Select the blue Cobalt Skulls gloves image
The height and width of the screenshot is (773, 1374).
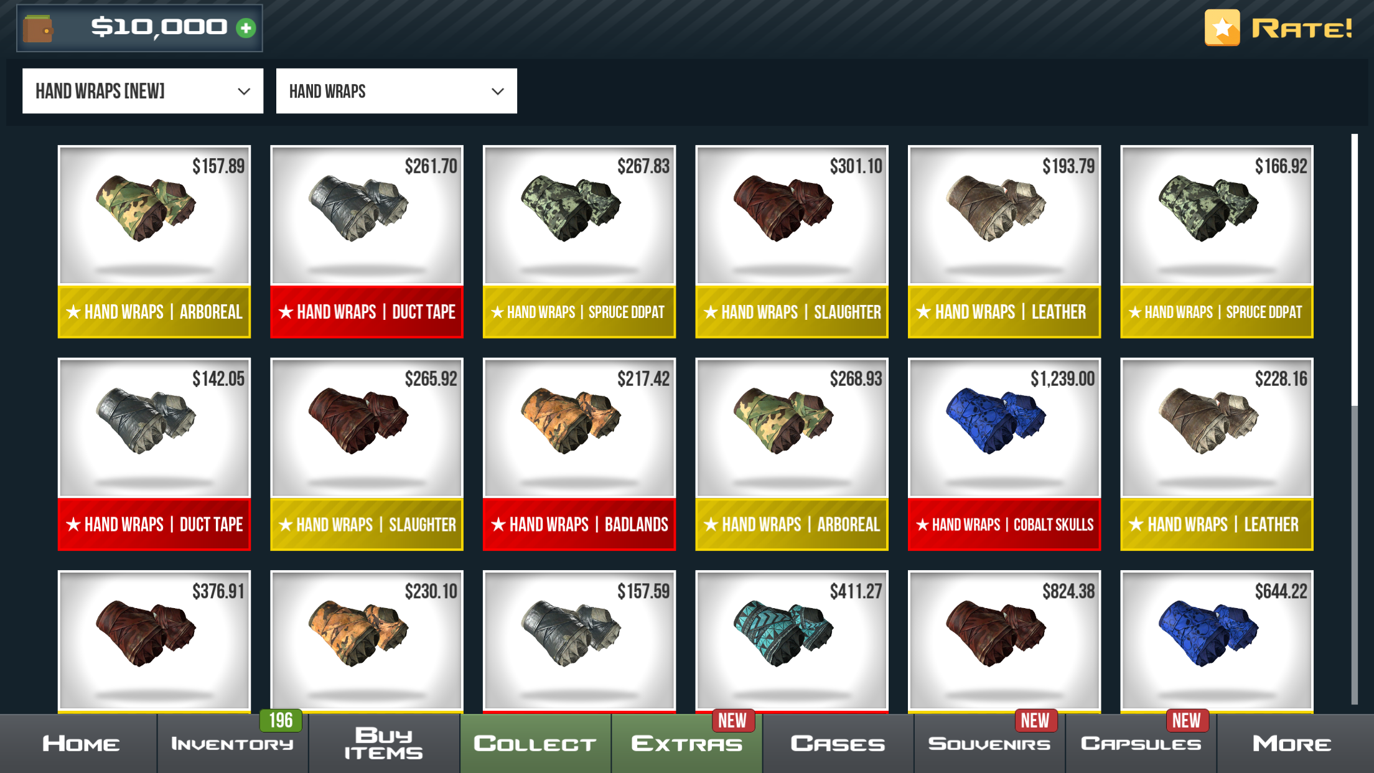995,421
